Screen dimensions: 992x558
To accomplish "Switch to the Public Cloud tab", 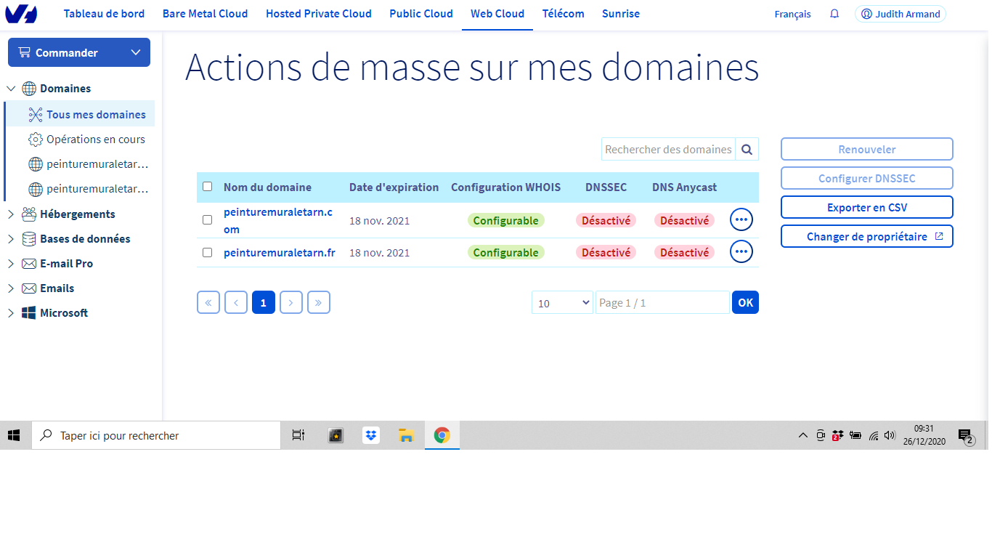I will click(420, 14).
